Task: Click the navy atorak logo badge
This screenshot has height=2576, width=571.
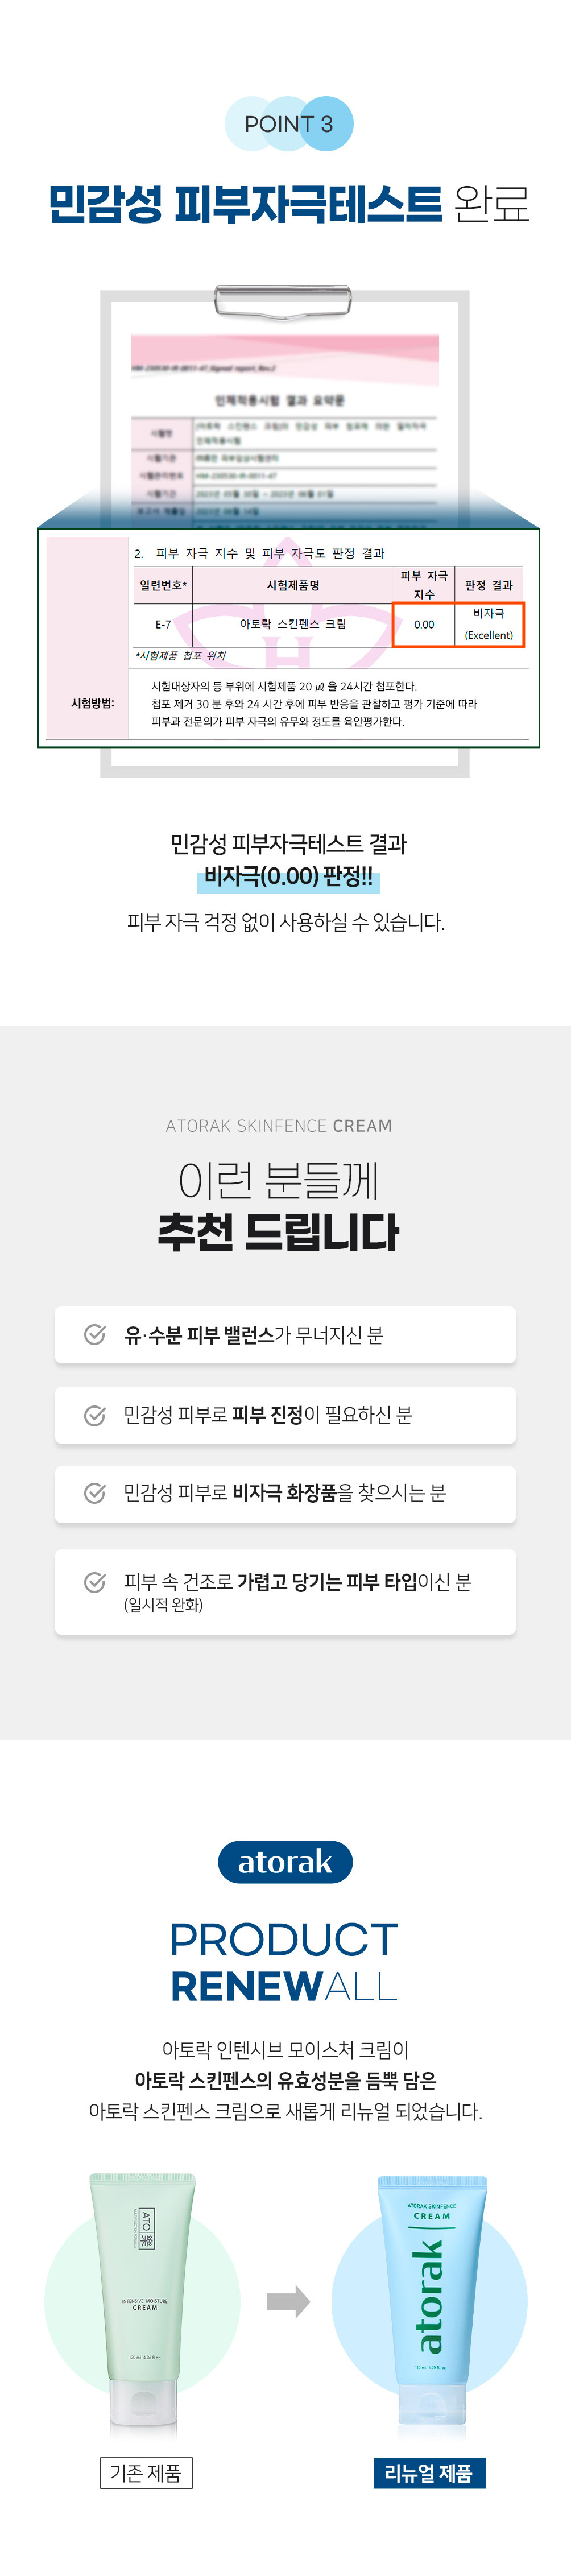Action: (x=285, y=1862)
